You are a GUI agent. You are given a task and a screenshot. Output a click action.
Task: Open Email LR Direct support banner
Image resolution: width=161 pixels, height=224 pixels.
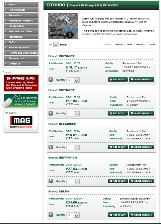coord(20,101)
